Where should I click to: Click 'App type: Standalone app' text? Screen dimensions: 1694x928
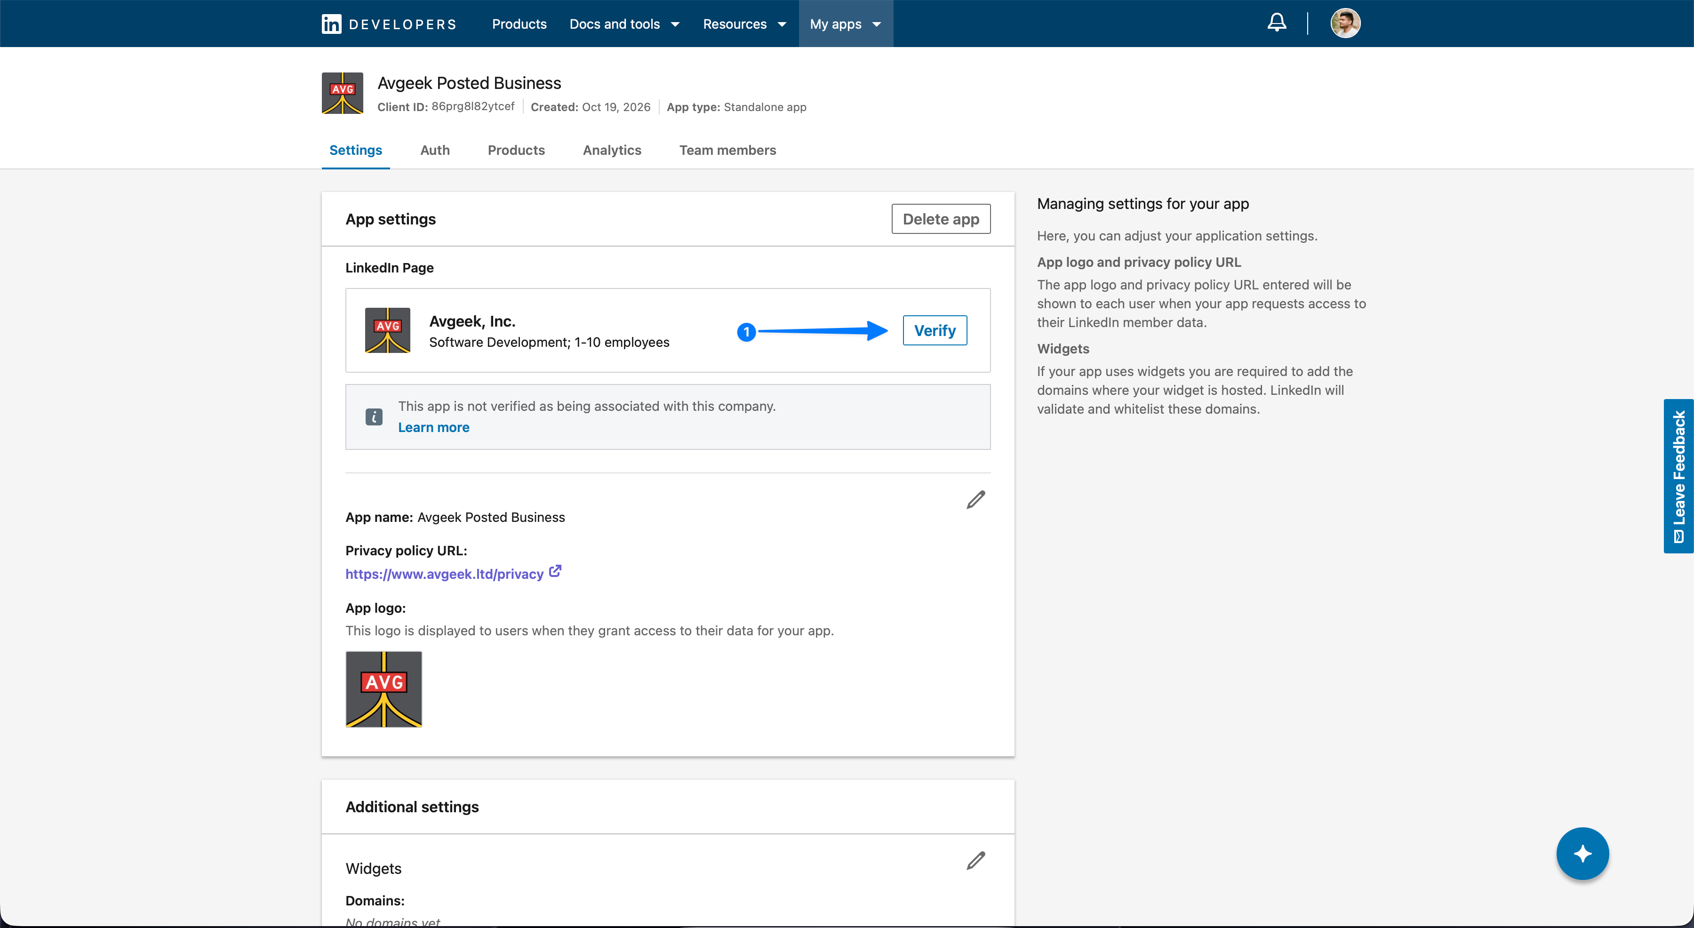tap(736, 107)
